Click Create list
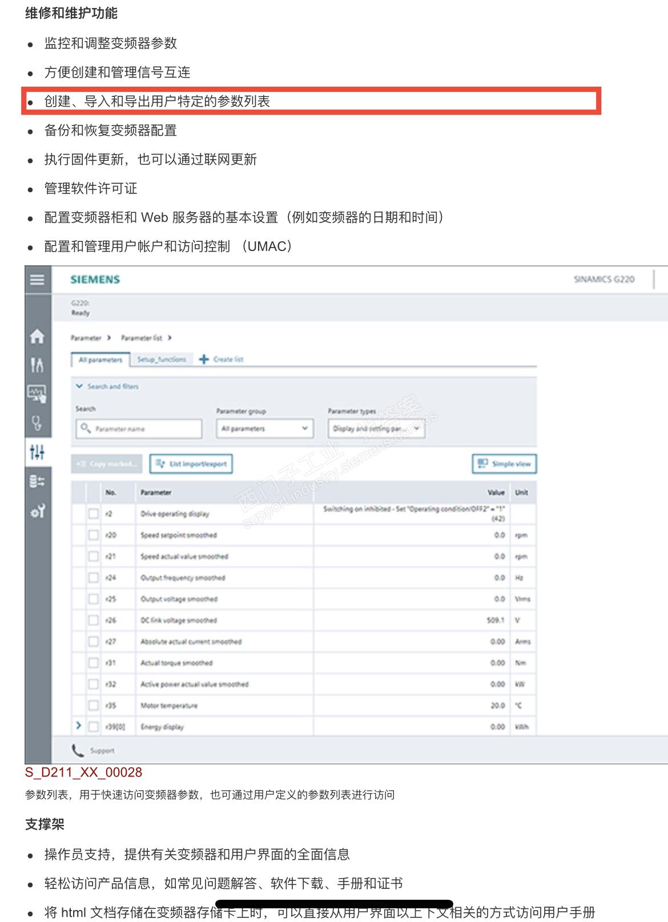The height and width of the screenshot is (922, 668). tap(228, 359)
